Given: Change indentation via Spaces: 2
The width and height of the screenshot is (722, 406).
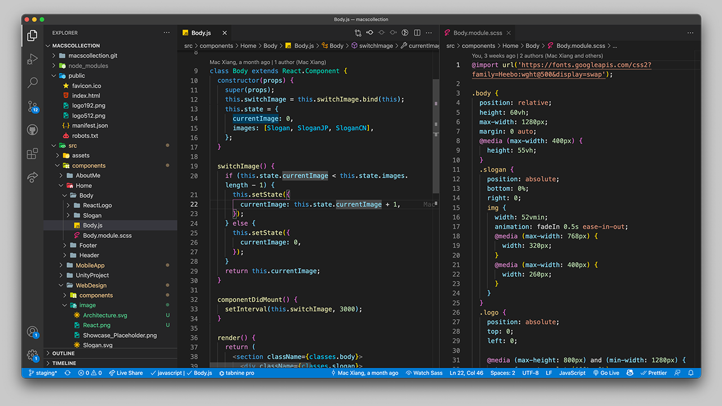Looking at the screenshot, I should 502,373.
